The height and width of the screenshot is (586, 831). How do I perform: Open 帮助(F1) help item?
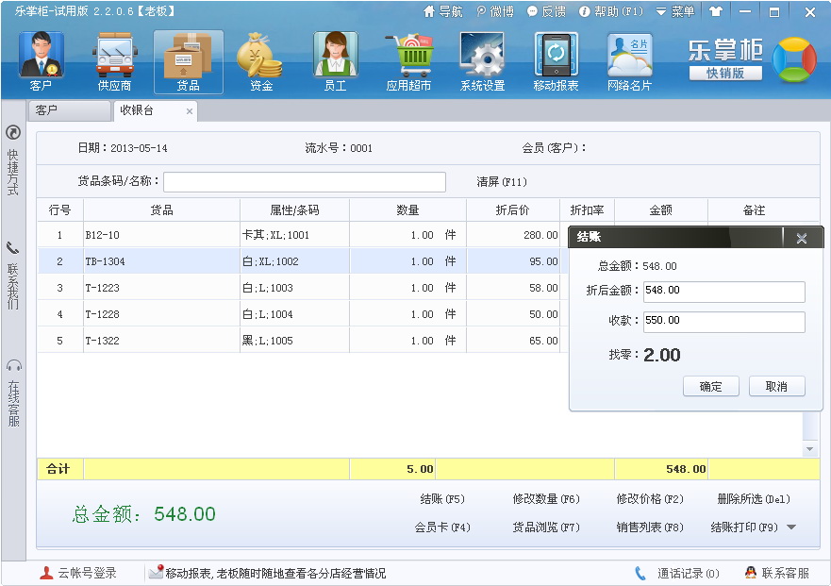coord(611,11)
